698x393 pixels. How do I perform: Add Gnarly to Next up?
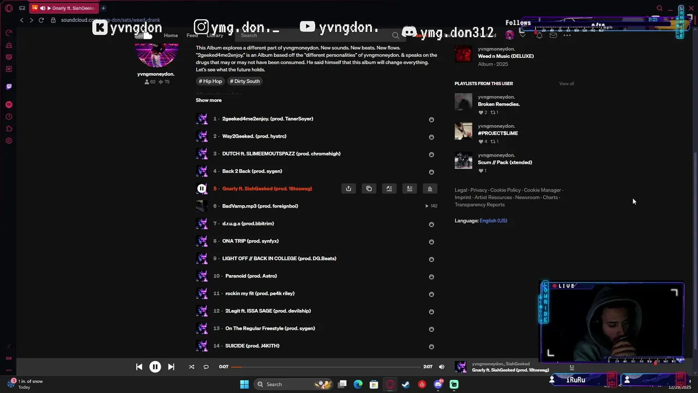pos(389,188)
